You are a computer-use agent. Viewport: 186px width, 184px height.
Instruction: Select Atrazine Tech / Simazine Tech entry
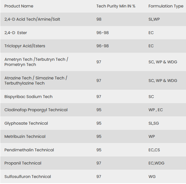tap(36, 81)
